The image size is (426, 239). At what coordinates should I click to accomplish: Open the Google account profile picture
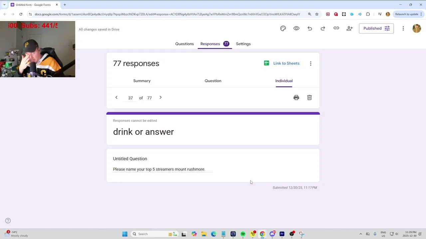tap(417, 29)
